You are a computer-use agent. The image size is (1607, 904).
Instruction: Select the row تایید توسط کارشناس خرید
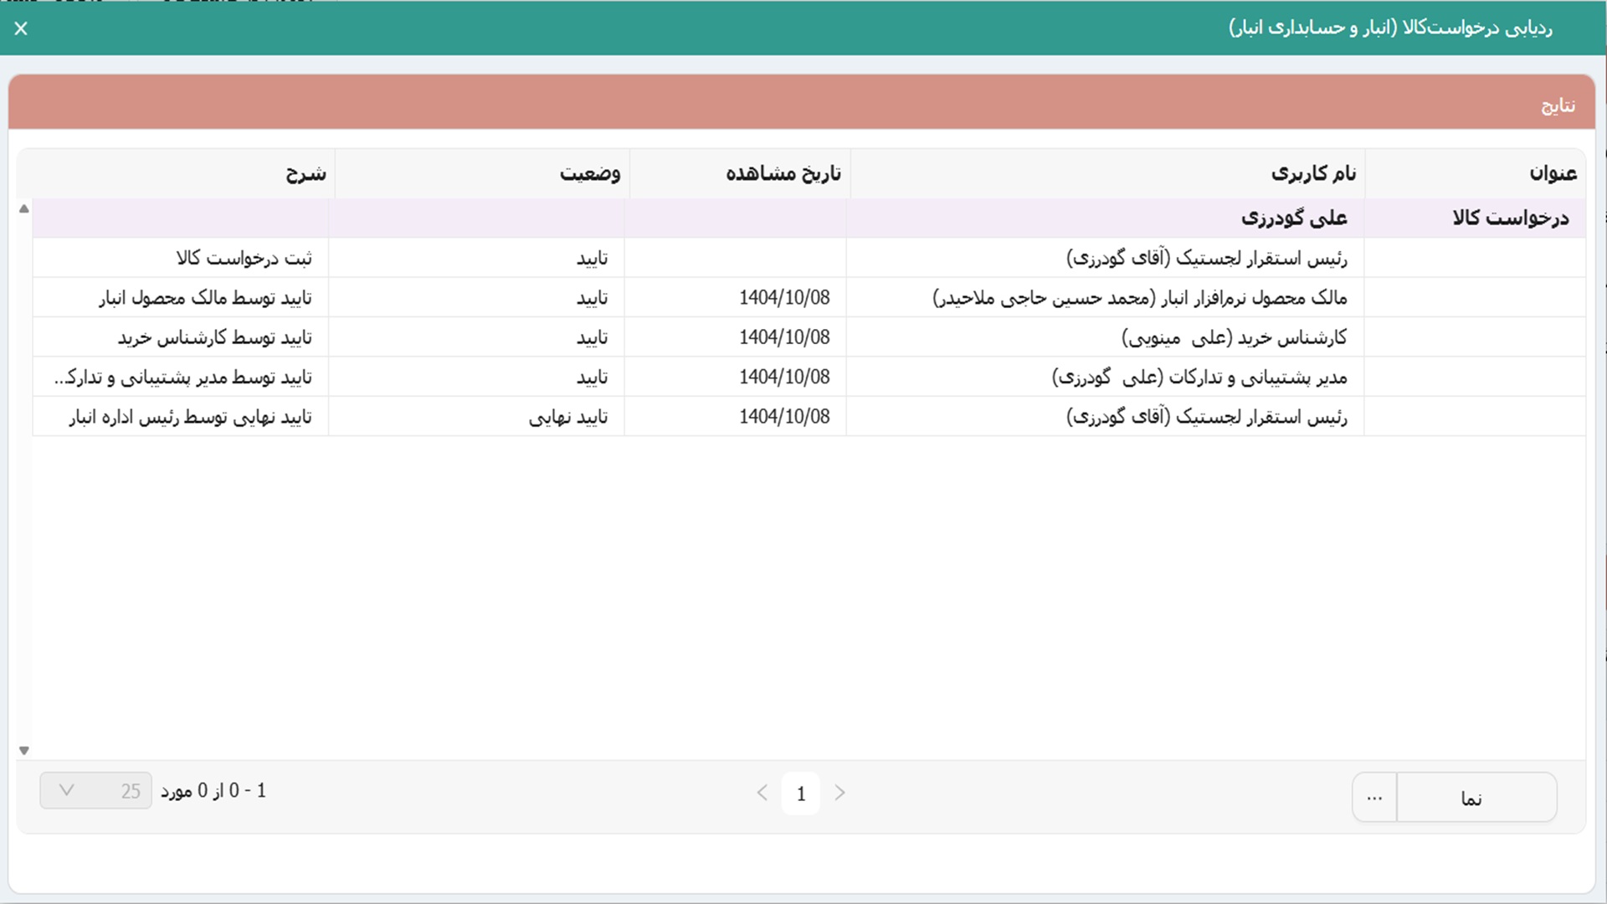(214, 337)
